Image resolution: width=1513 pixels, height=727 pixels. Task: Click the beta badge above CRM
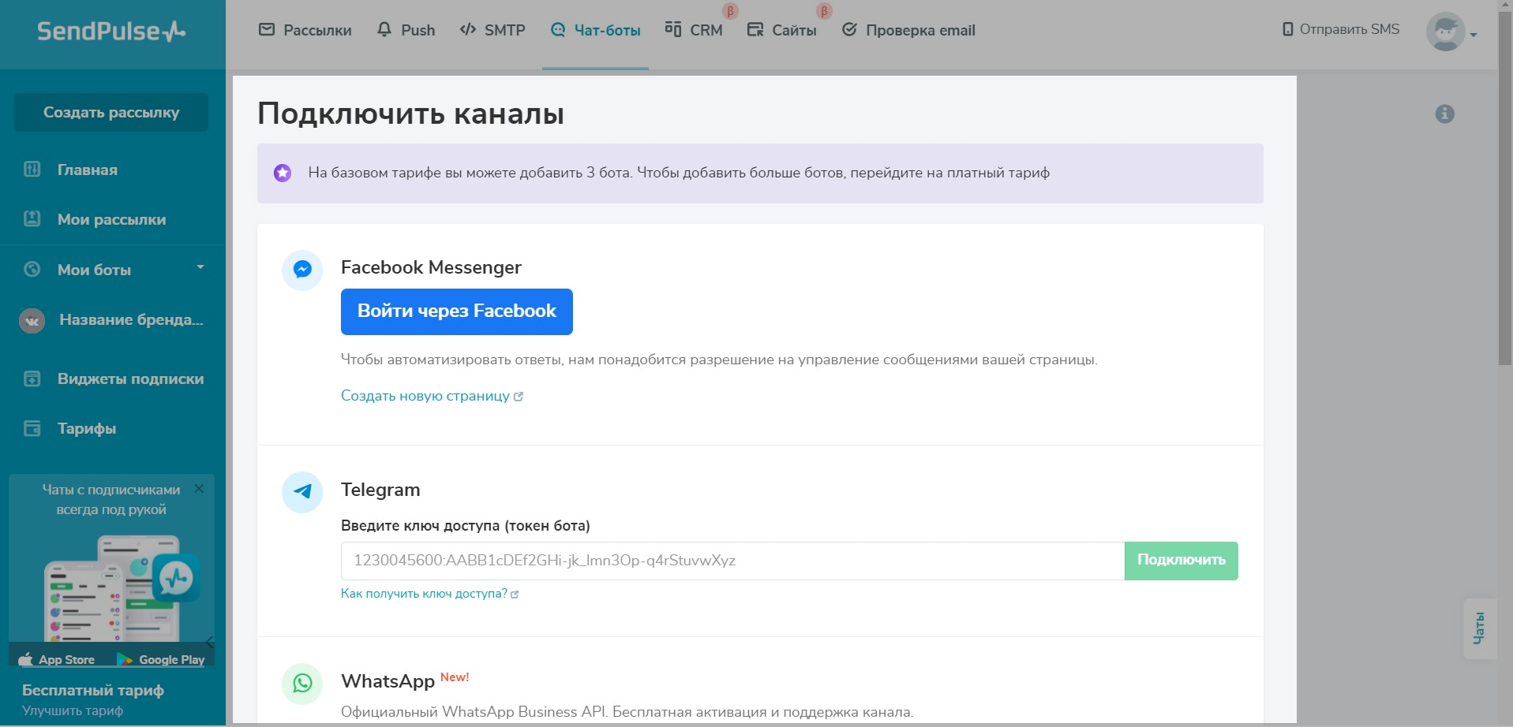pos(730,11)
